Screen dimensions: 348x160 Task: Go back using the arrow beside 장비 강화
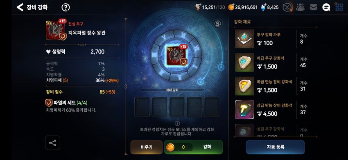click(20, 7)
